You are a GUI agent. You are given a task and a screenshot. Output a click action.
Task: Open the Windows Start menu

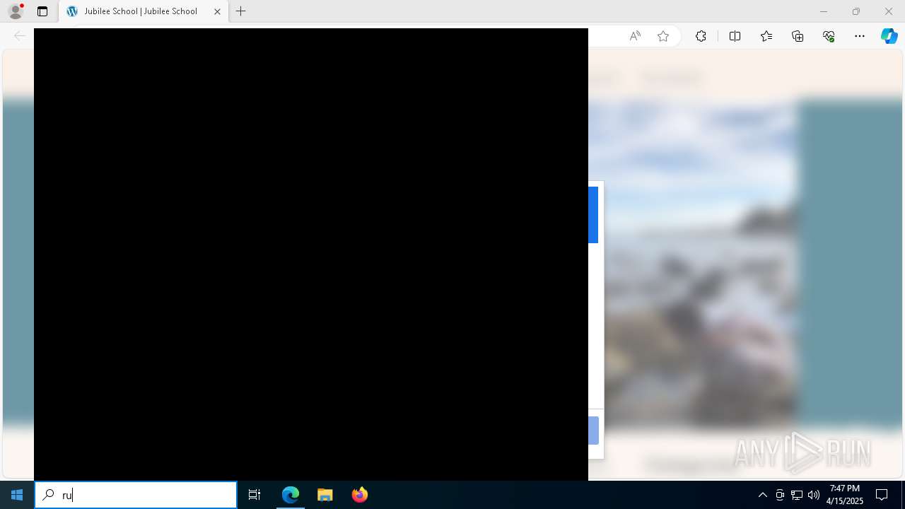(17, 495)
